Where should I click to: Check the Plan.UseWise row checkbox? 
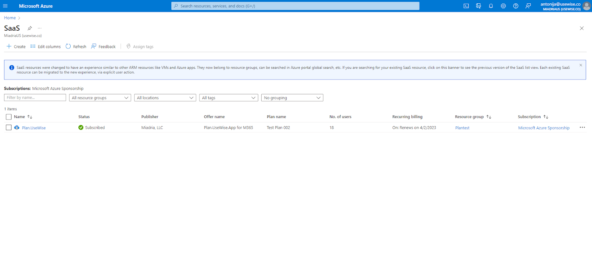tap(9, 128)
